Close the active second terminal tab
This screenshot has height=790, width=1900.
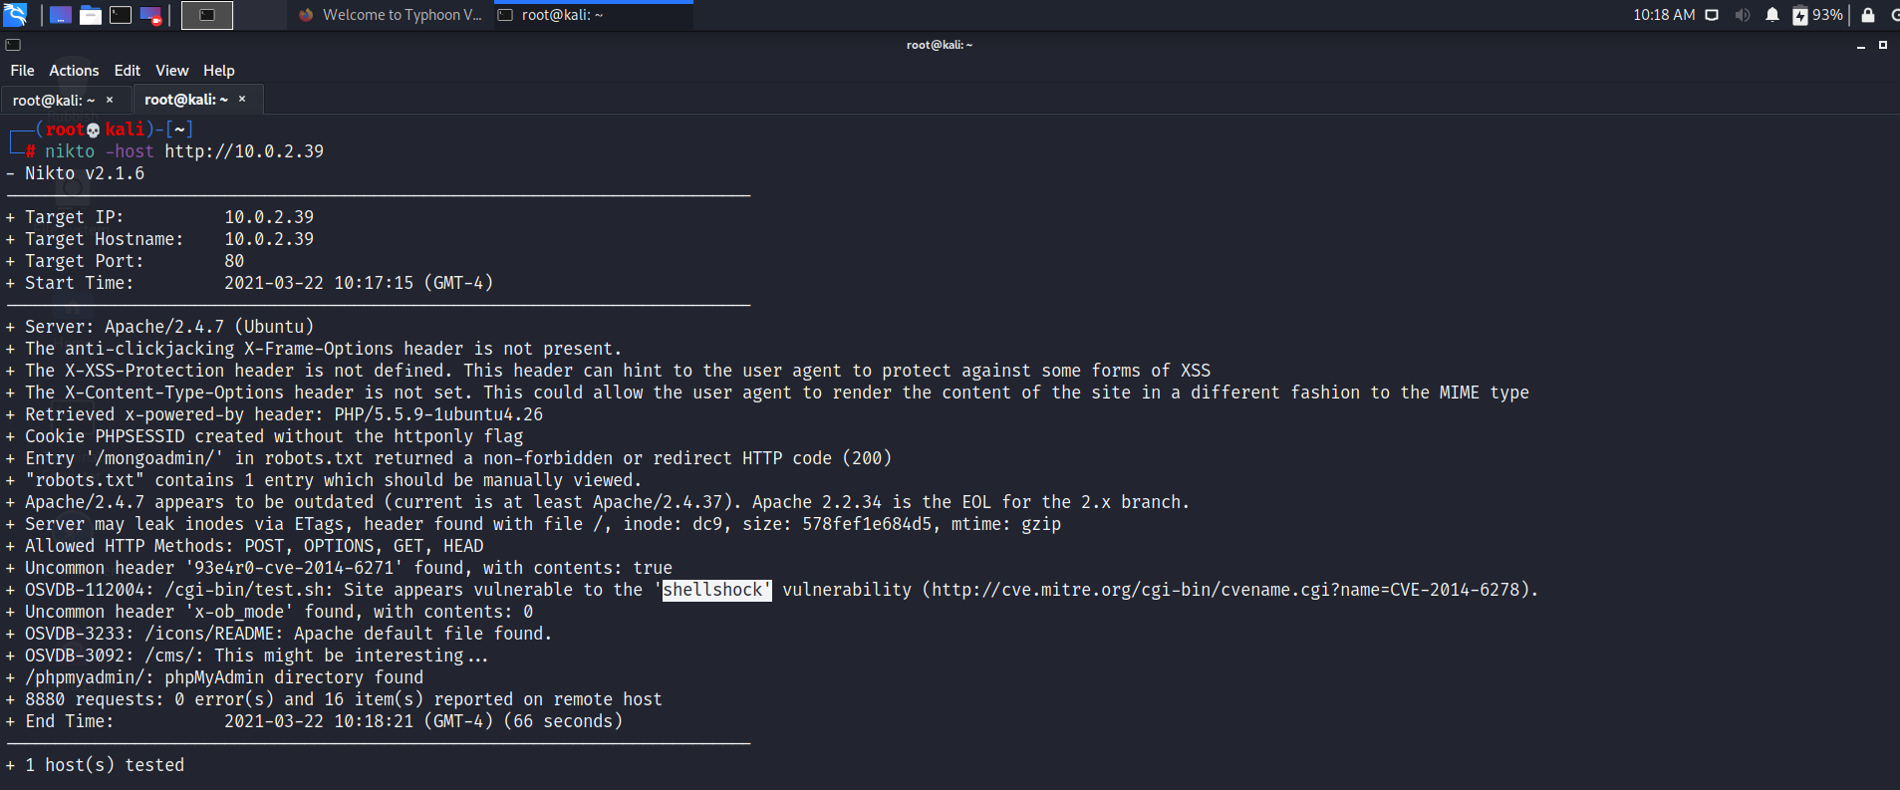point(242,100)
